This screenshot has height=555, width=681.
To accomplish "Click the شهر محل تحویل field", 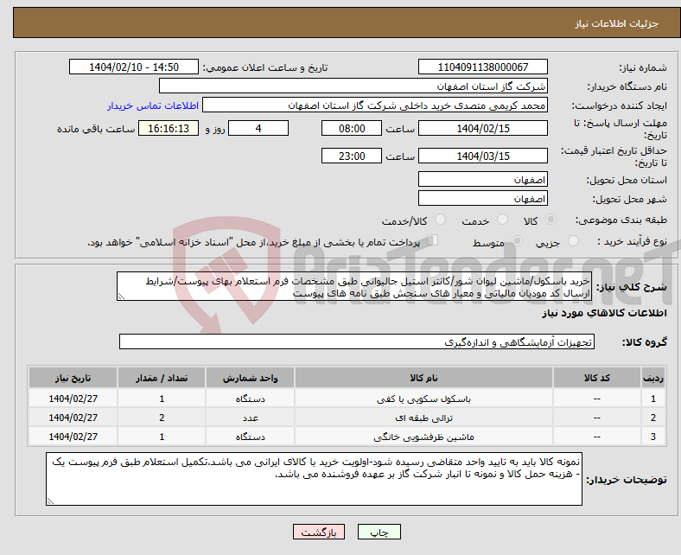I will point(483,198).
